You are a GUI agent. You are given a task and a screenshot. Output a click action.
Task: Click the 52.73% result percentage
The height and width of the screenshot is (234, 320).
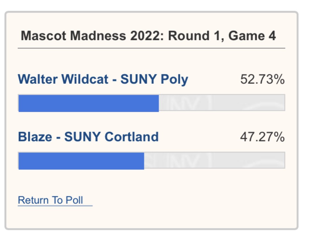(262, 79)
